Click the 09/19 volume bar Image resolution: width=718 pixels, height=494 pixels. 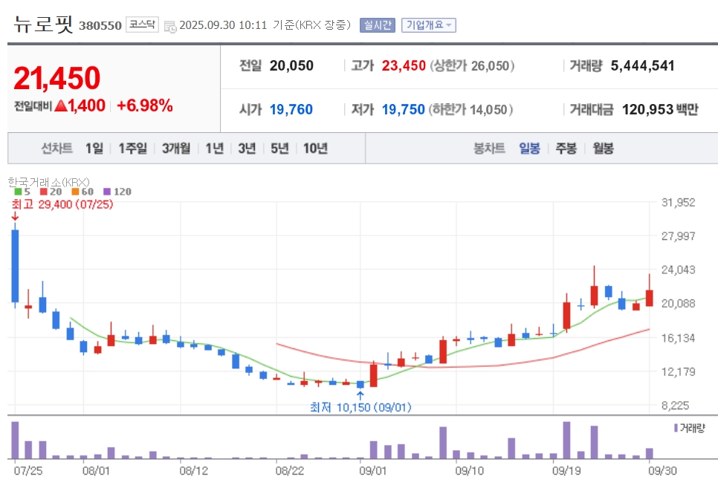[566, 440]
